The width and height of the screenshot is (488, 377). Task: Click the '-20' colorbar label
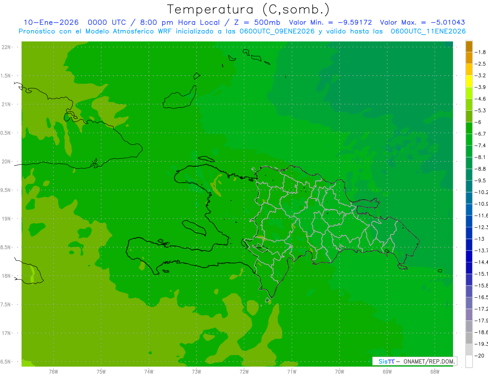tap(479, 356)
